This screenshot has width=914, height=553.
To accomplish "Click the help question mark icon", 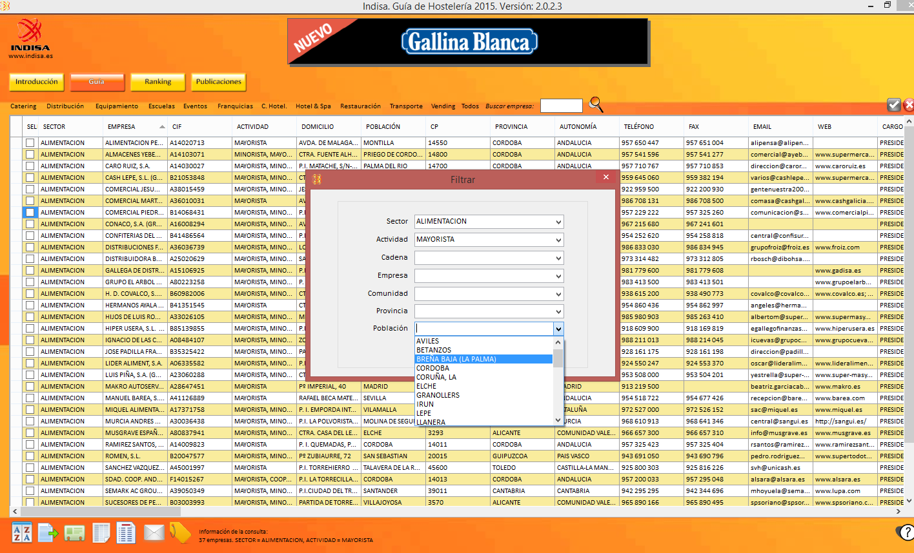I will pyautogui.click(x=906, y=532).
